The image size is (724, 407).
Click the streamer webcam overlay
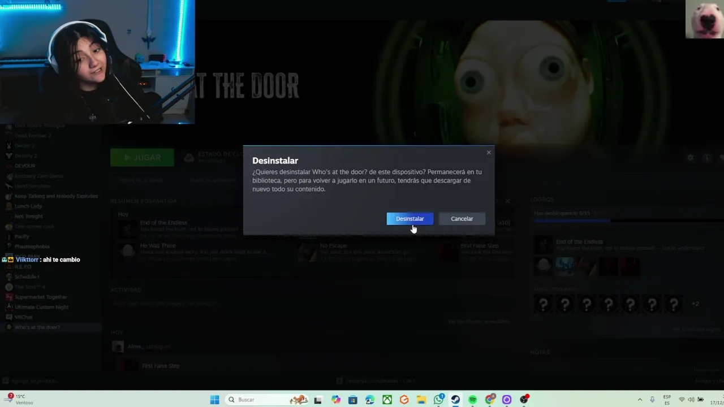(x=97, y=62)
